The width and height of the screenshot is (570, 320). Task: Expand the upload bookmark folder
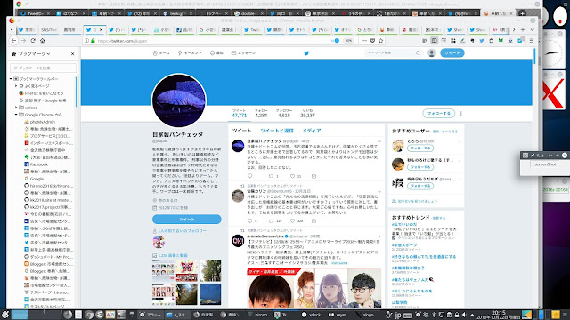16,108
